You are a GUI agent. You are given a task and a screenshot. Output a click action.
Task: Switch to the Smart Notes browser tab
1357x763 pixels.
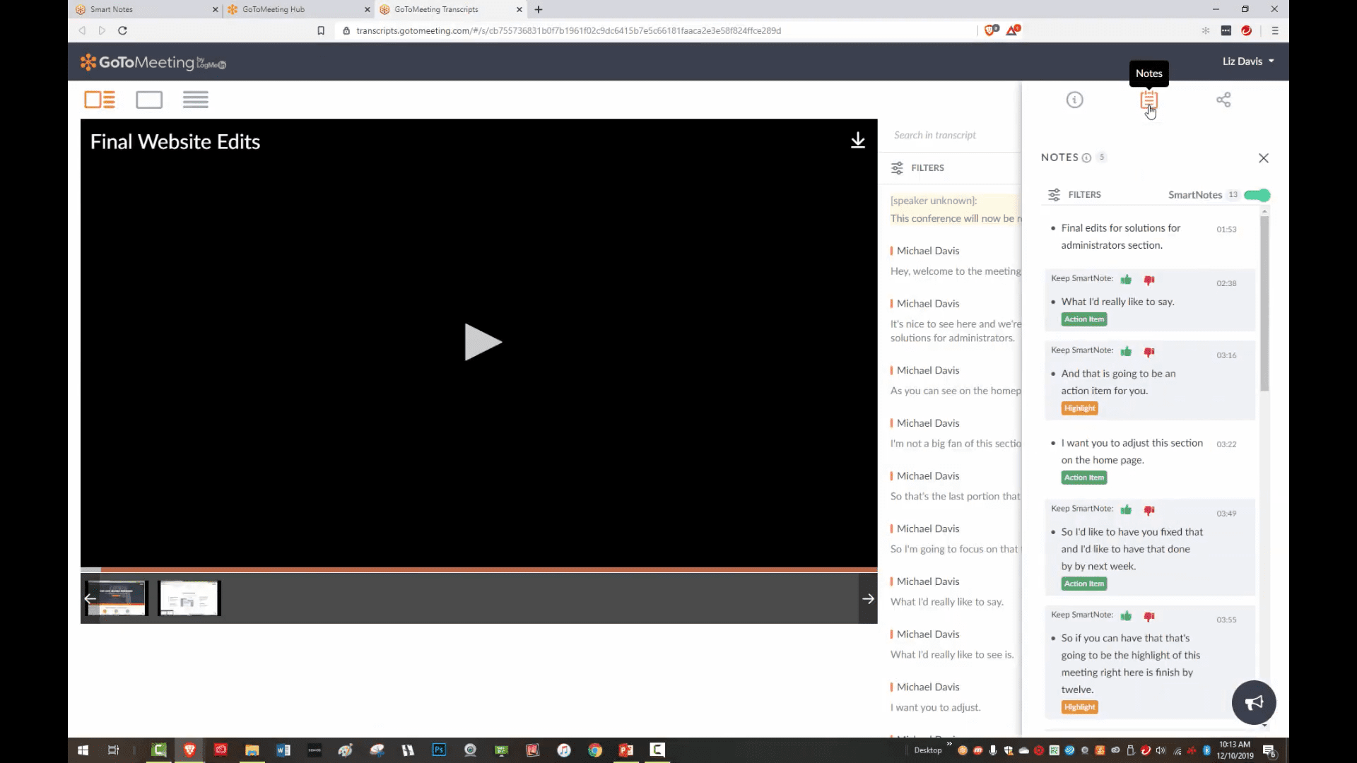[146, 9]
